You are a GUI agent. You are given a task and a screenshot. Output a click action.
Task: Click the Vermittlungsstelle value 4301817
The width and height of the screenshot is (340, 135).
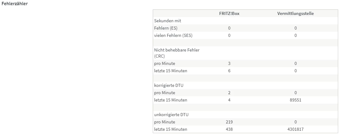pos(295,129)
